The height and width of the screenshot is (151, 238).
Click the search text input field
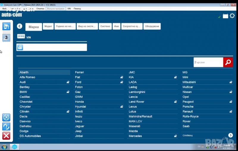click(x=208, y=62)
